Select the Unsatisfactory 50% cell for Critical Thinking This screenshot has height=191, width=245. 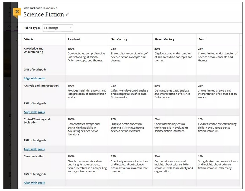[x=174, y=127]
